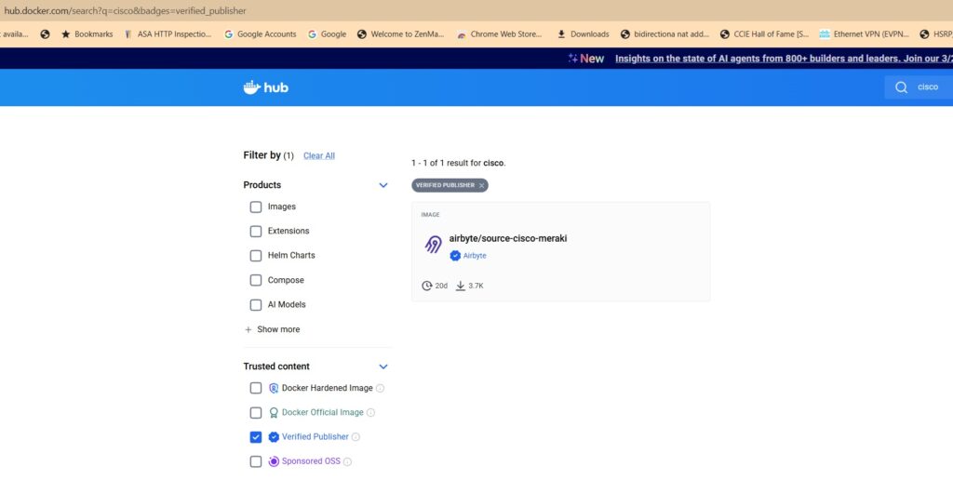
Task: Click Airbyte verified publisher badge icon
Action: tap(455, 256)
